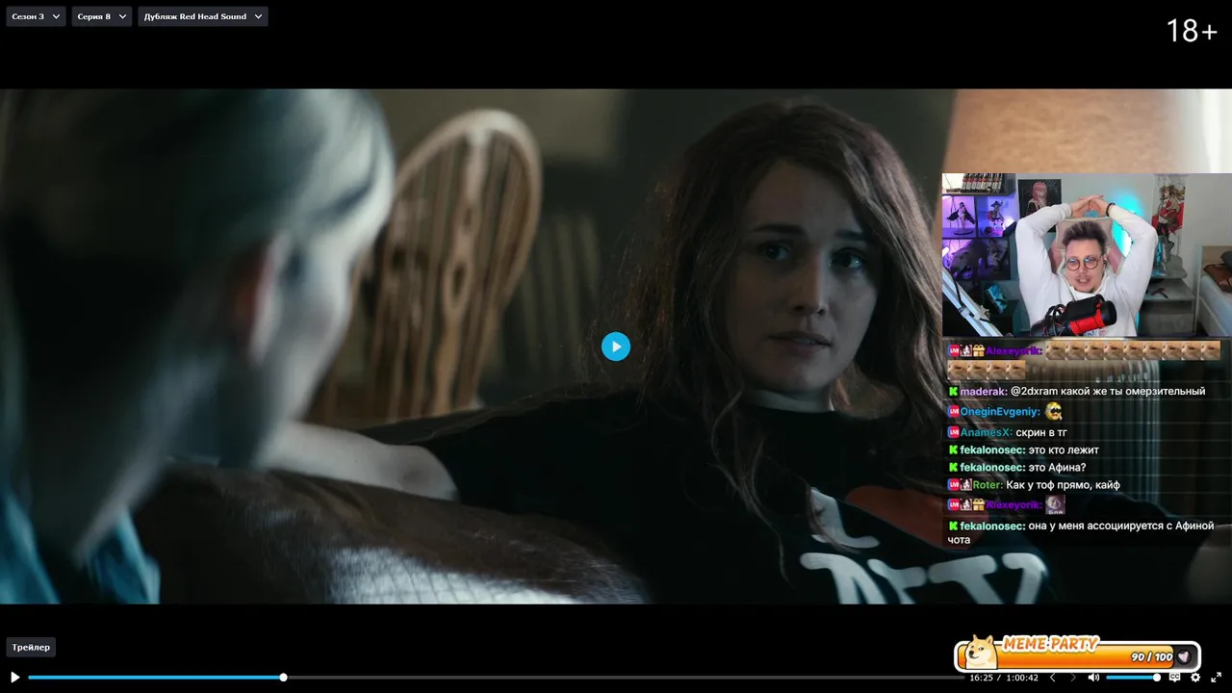Click chat message 'это Афина?'
Viewport: 1232px width, 693px height.
1057,468
